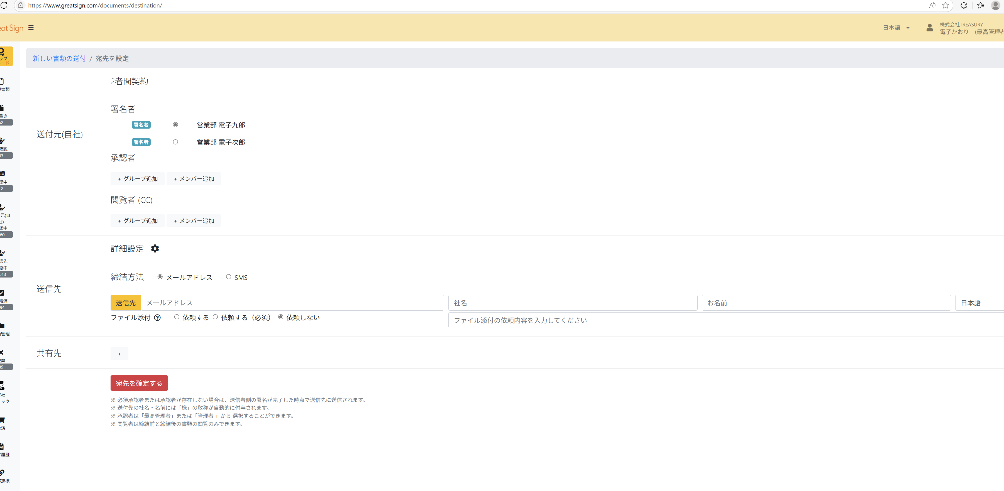Open browser extensions puzzle icon
This screenshot has width=1004, height=491.
coord(963,6)
